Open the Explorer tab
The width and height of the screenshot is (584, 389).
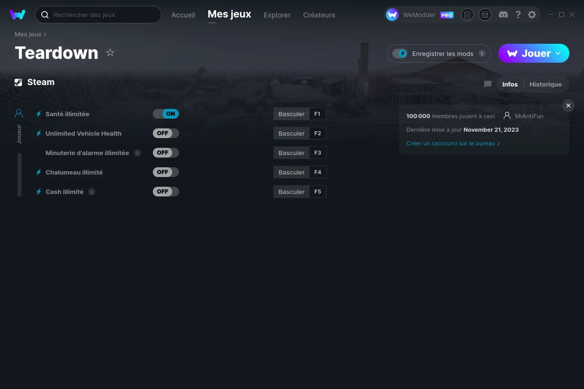(x=277, y=15)
